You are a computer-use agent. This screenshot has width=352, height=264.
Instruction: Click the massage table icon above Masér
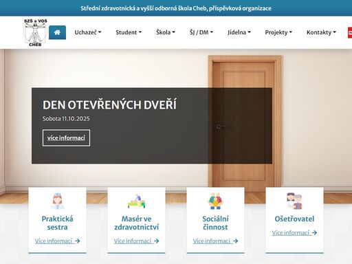(136, 201)
